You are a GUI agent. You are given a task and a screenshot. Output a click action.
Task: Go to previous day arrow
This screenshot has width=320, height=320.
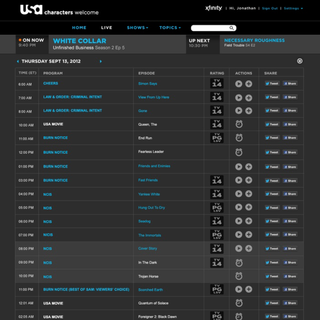tap(18, 61)
